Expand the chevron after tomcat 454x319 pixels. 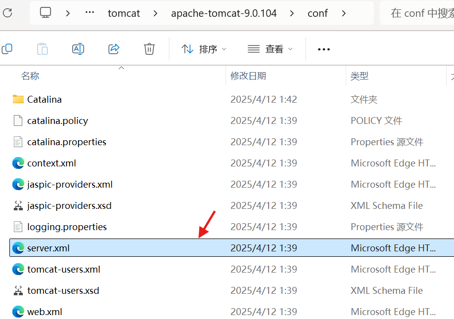tap(155, 13)
